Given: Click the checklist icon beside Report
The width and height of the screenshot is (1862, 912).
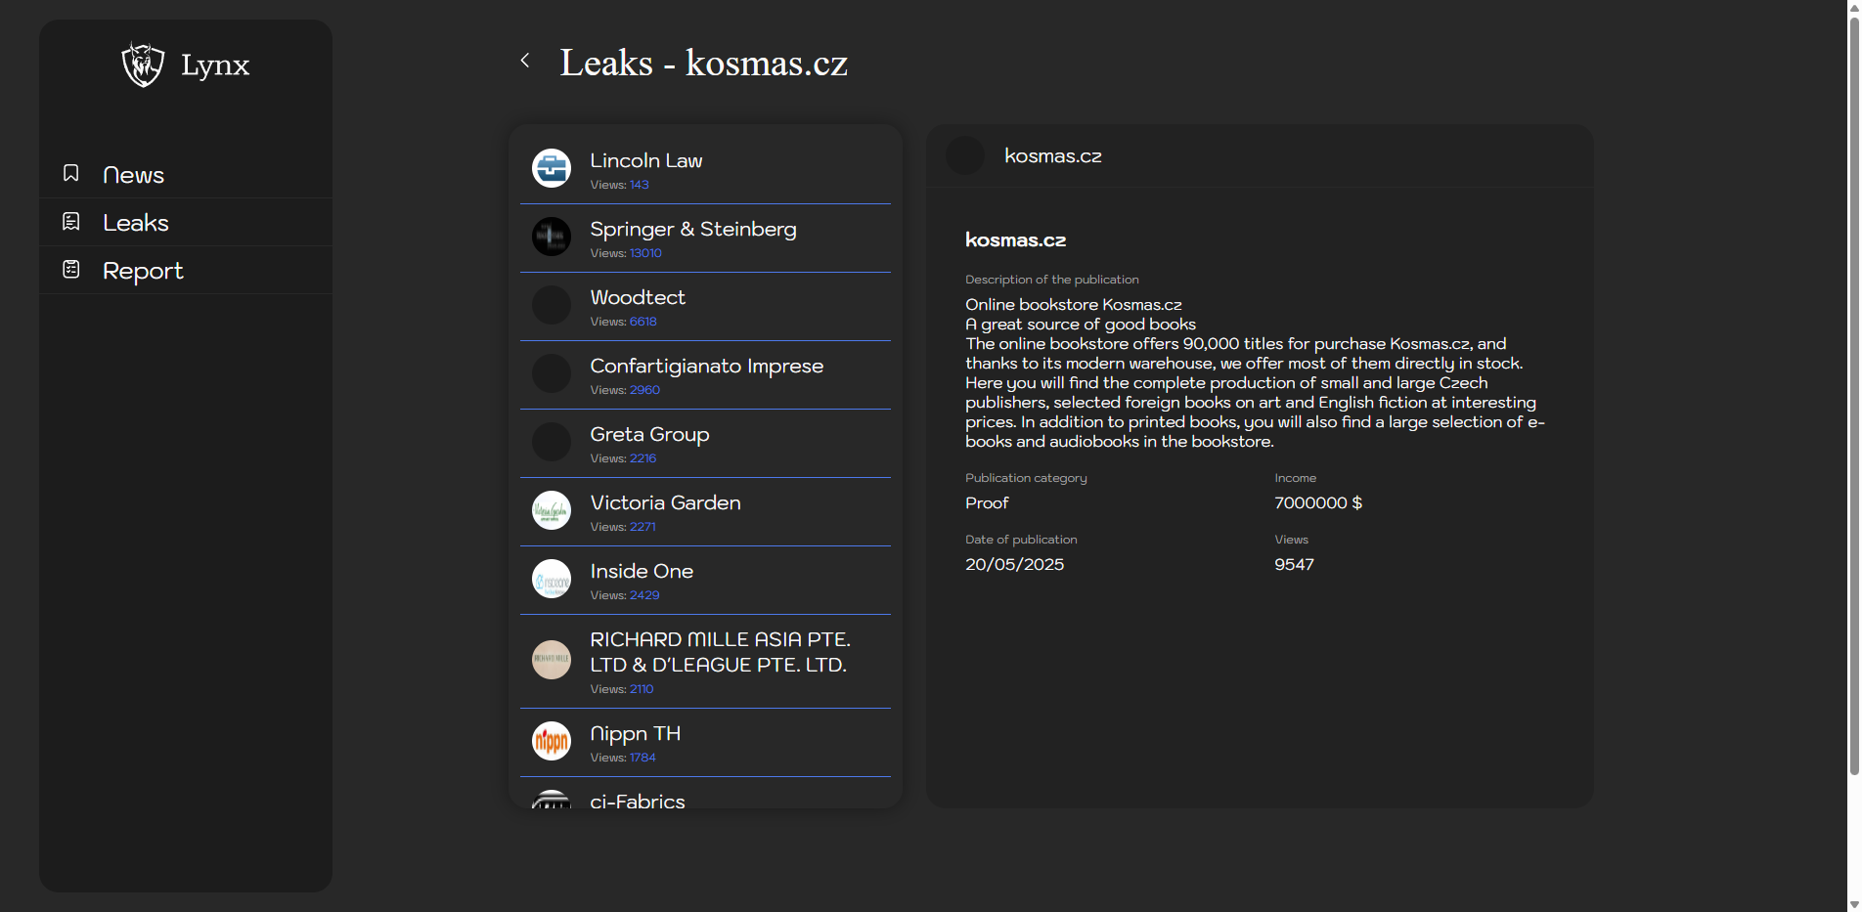Looking at the screenshot, I should pos(71,270).
